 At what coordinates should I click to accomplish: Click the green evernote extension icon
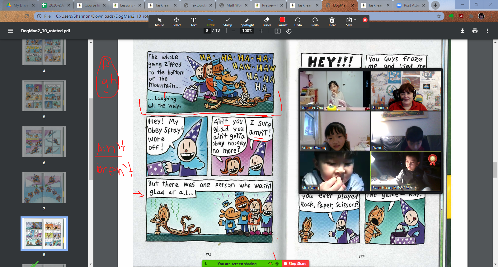451,16
